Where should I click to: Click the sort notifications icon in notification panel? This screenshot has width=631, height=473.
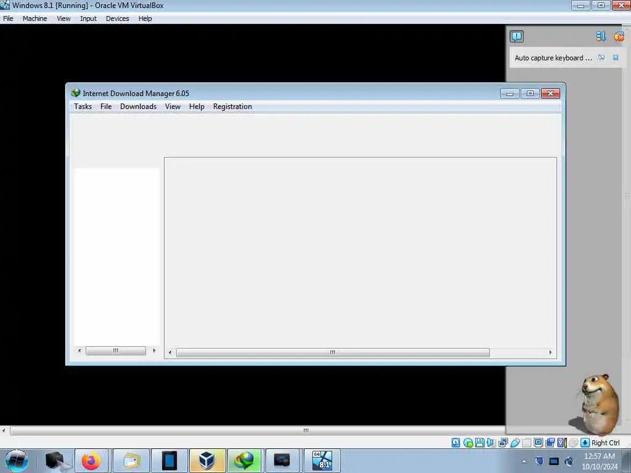click(x=601, y=36)
